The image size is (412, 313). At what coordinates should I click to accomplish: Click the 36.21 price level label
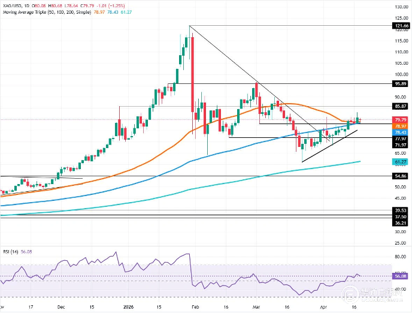(401, 222)
